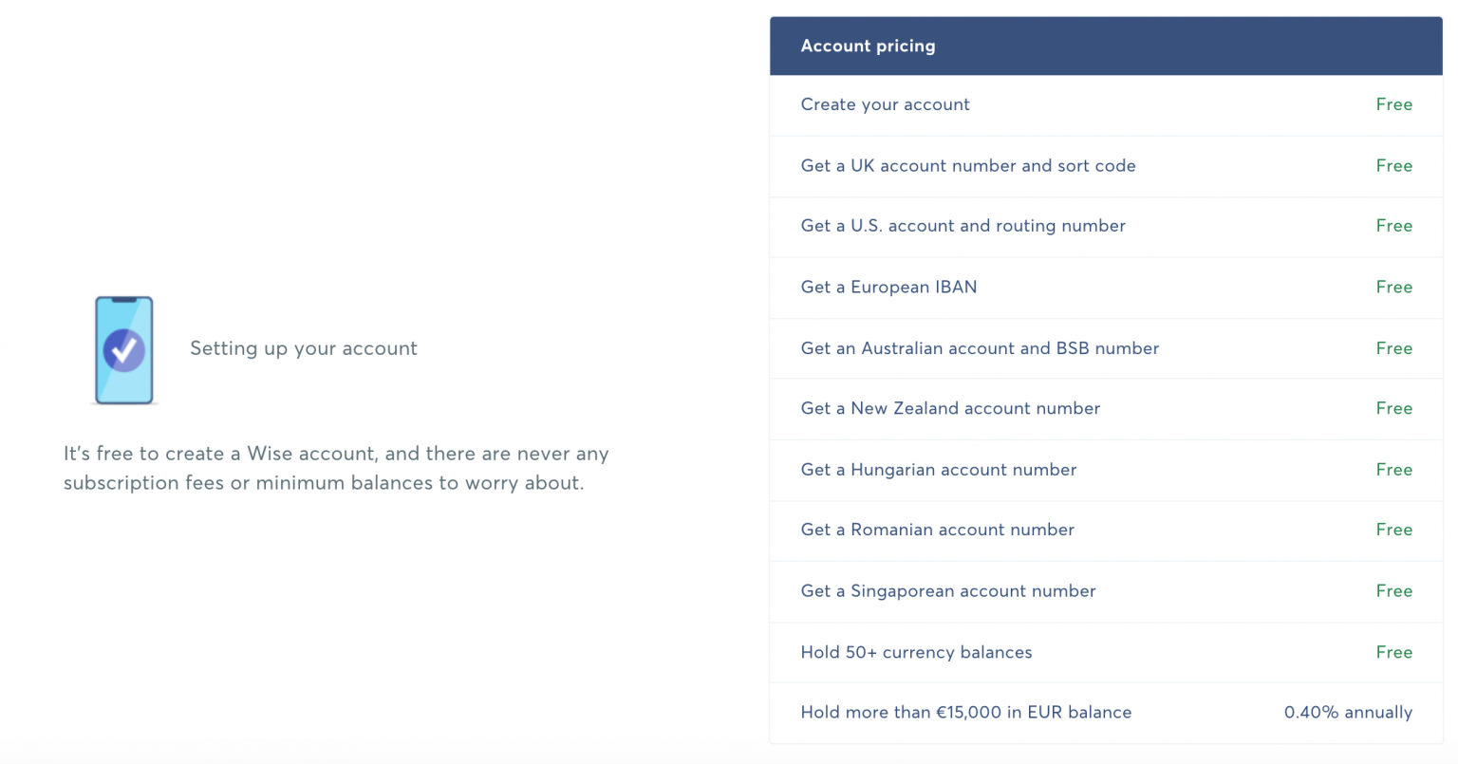Open the Create your account row
The height and width of the screenshot is (764, 1458).
point(1106,105)
